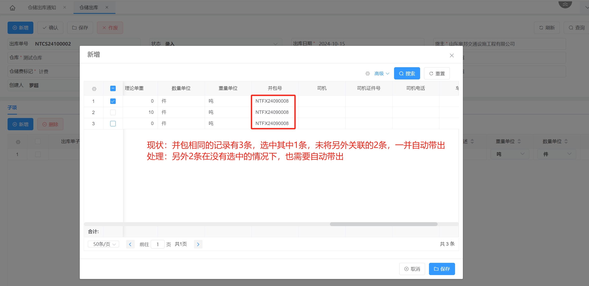Viewport: 589px width, 286px height.
Task: Expand the top-right tab list chevron
Action: pos(586,8)
